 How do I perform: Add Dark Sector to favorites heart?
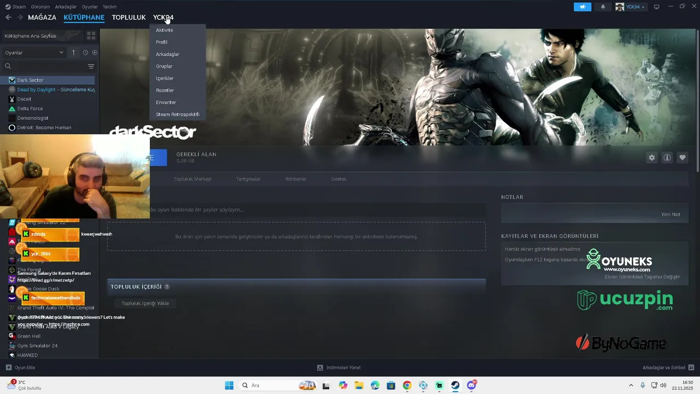pos(682,158)
